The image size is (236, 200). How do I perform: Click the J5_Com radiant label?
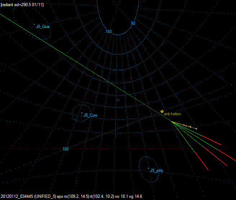click(90, 115)
